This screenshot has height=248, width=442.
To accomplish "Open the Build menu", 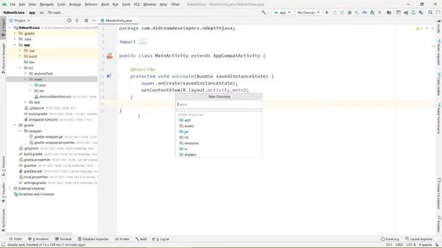I will coord(105,4).
